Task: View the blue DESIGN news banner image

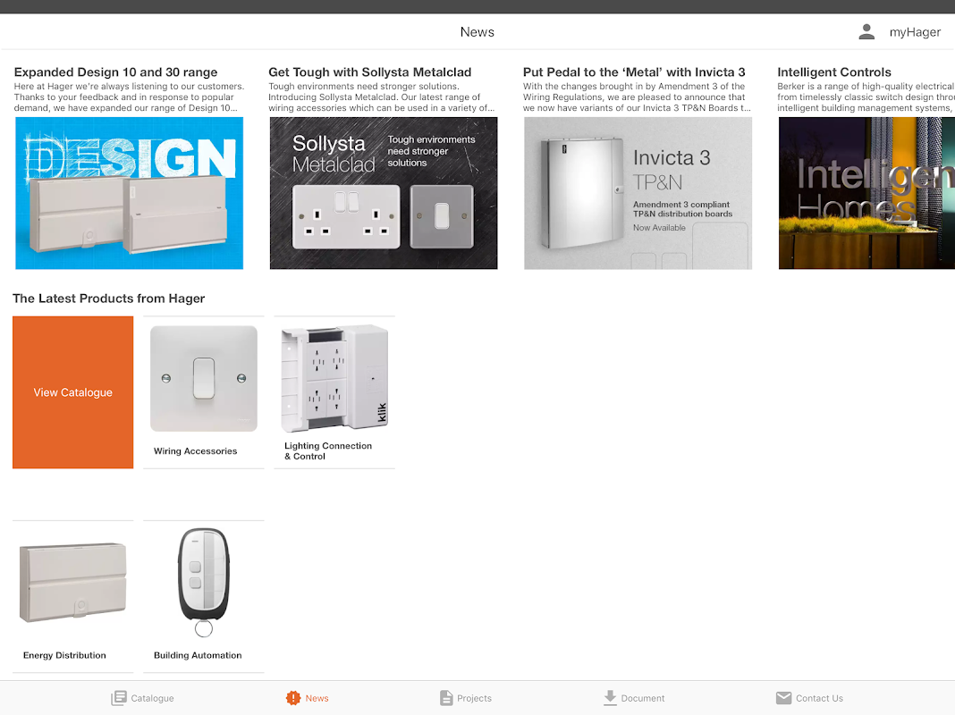Action: click(x=129, y=193)
